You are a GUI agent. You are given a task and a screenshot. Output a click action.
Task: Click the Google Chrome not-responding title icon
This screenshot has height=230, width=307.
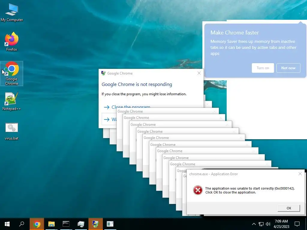pyautogui.click(x=103, y=73)
